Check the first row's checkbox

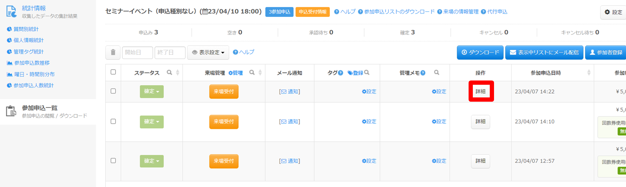click(x=113, y=91)
